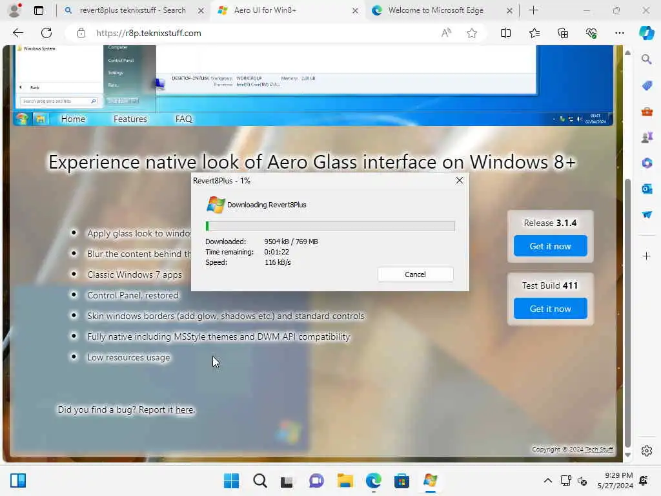Open Microsoft Edge from taskbar

(x=374, y=480)
